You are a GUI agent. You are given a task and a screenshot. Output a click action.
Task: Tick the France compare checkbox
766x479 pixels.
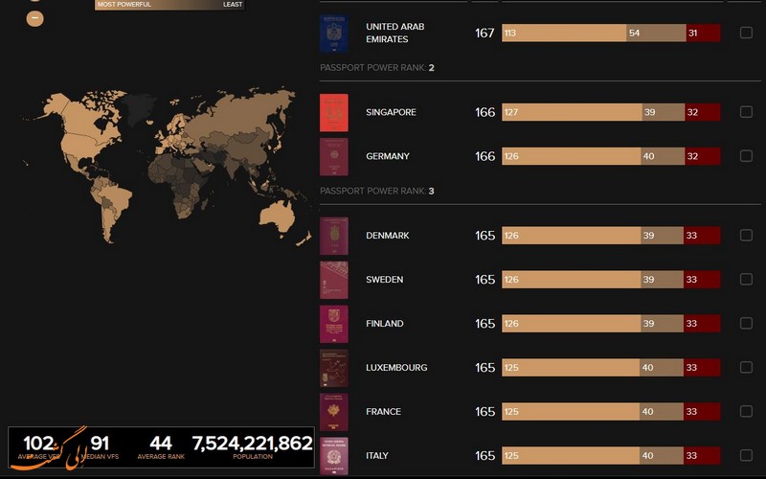[746, 411]
